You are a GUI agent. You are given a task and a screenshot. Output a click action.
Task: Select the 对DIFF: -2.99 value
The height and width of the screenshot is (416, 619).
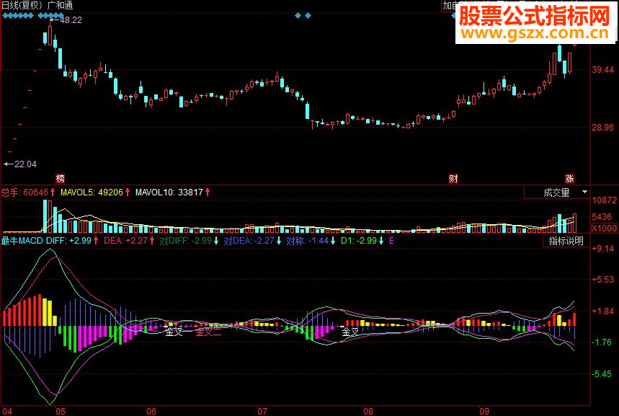pos(185,241)
